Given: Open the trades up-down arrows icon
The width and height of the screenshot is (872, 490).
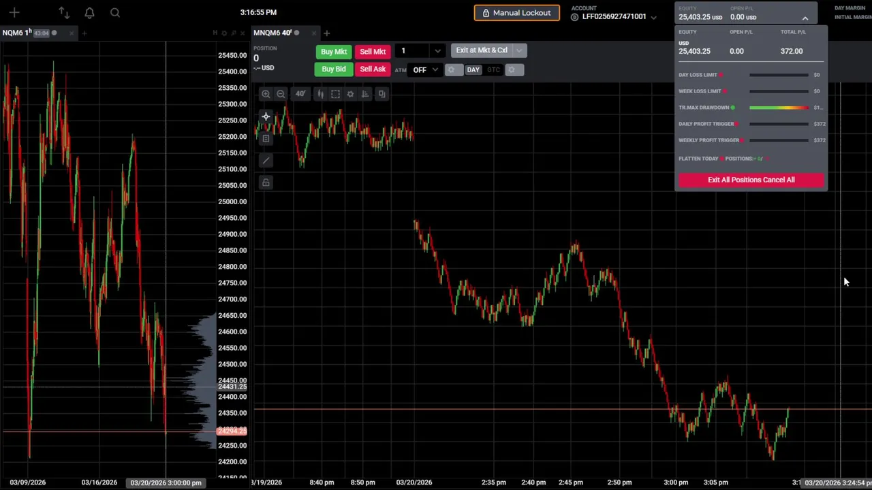Looking at the screenshot, I should [x=63, y=12].
